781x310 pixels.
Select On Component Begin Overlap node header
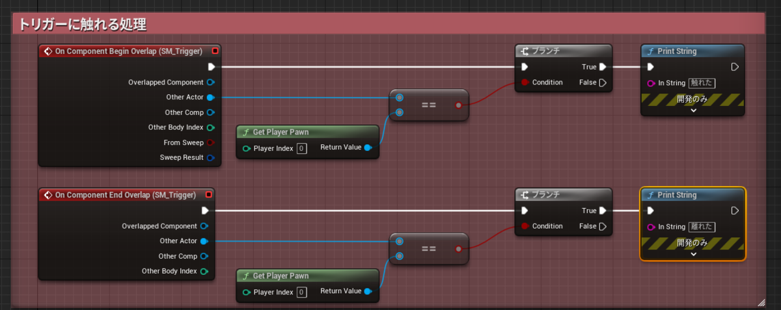pyautogui.click(x=130, y=51)
